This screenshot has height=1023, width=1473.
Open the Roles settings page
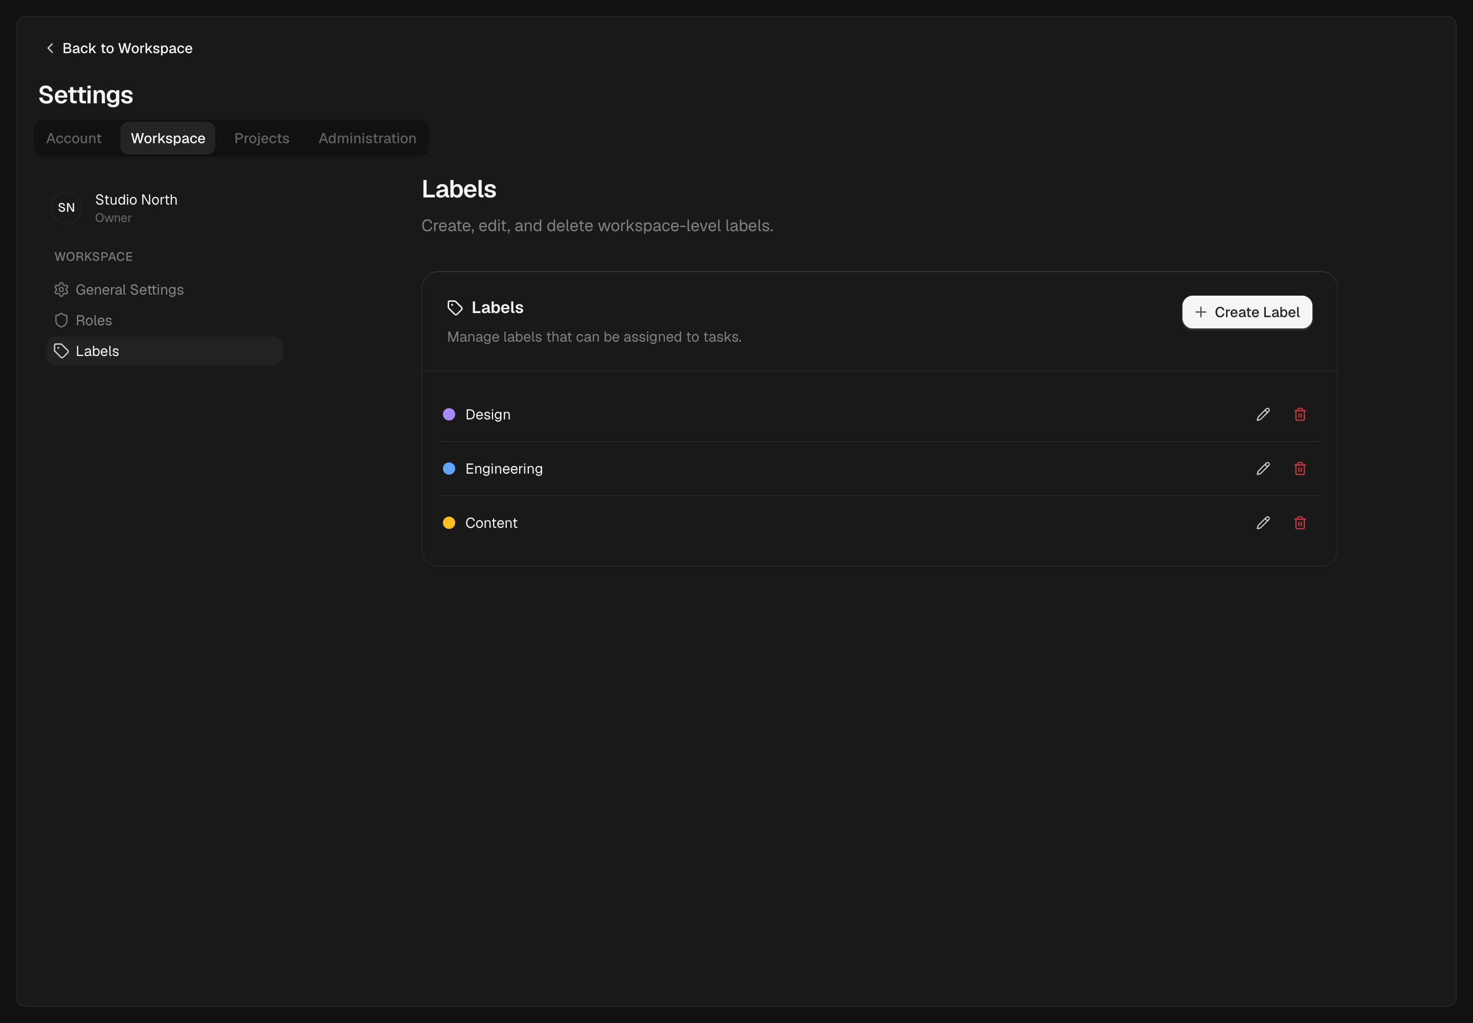[x=165, y=321]
